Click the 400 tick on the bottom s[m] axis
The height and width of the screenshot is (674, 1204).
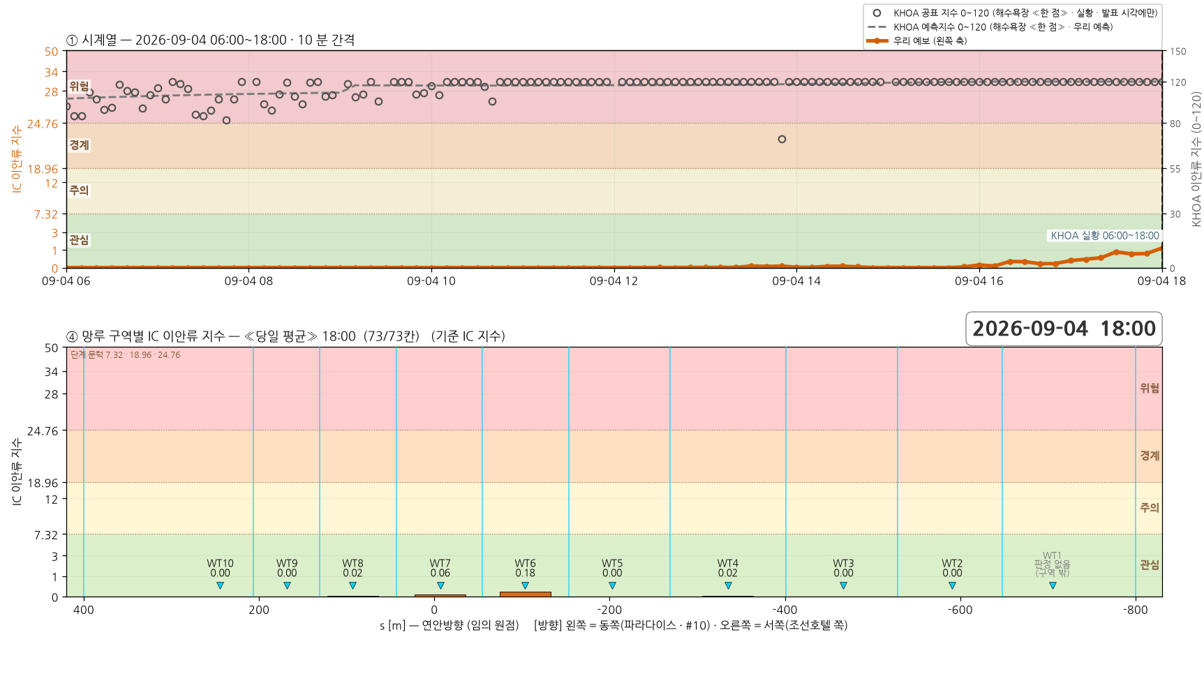(x=84, y=610)
